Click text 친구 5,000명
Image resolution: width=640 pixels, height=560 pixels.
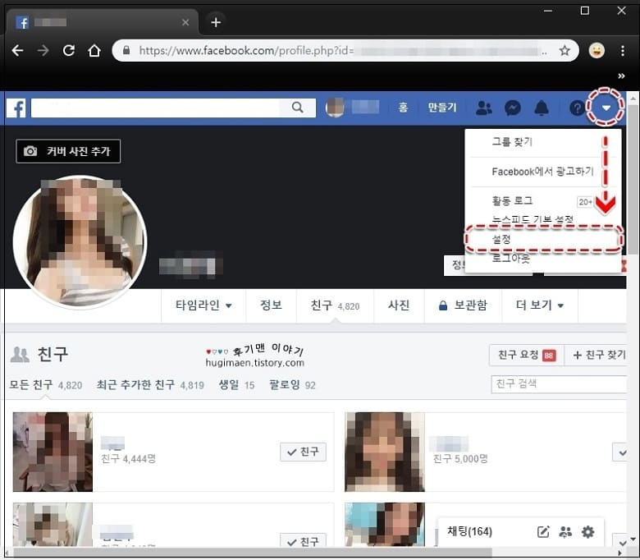[460, 459]
